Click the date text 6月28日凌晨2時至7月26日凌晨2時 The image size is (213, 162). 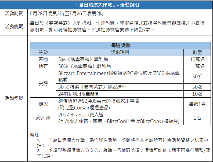pos(67,14)
